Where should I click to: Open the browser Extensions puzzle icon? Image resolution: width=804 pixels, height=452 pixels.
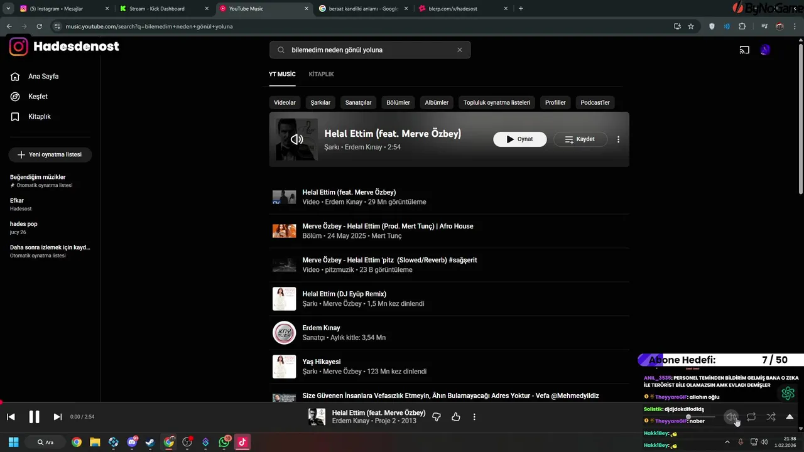pos(742,26)
